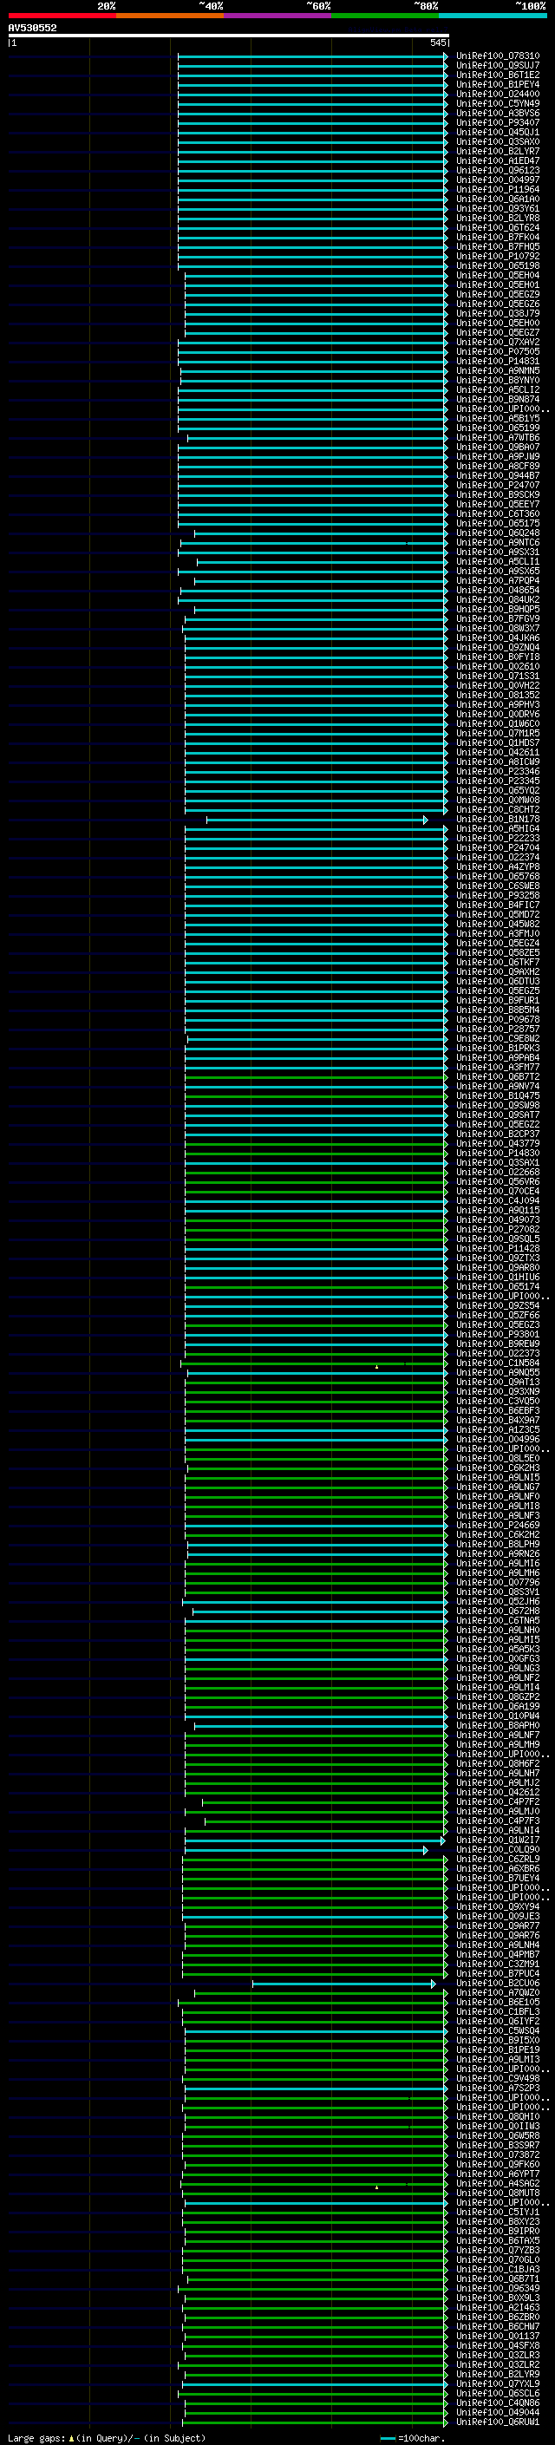Select the UniRef100_O65198 label
Viewport: 555px width, 2445px height.
(x=498, y=265)
